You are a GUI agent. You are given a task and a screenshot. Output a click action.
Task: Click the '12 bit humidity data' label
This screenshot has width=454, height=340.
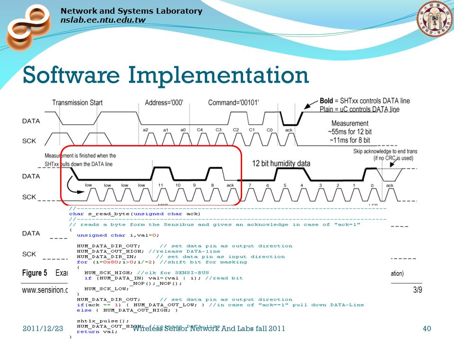(x=281, y=163)
